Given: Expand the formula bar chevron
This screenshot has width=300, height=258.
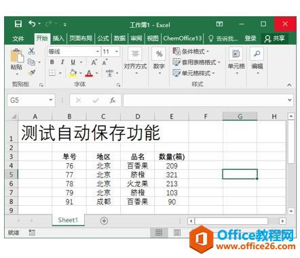Looking at the screenshot, I should [x=290, y=100].
